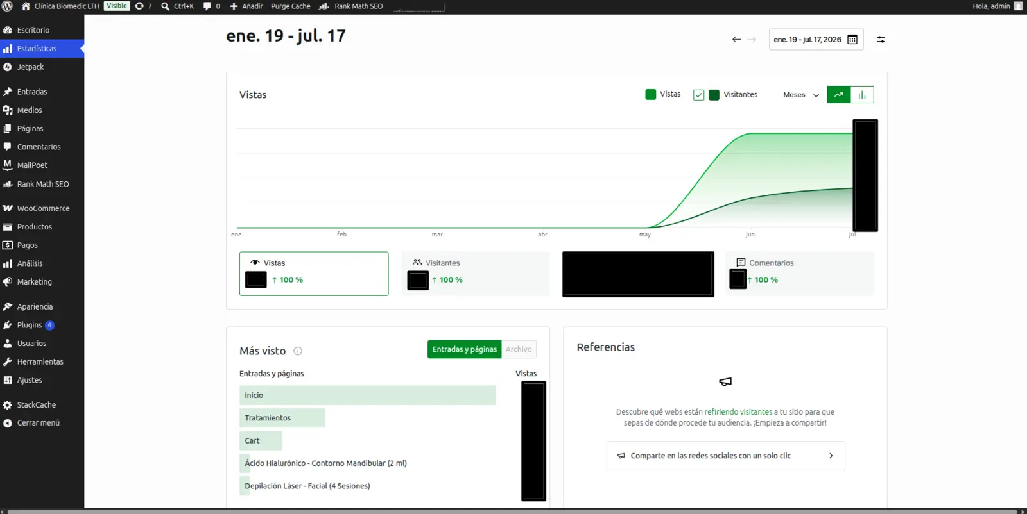Open Usuarios in the sidebar
Viewport: 1027px width, 514px height.
[42, 344]
